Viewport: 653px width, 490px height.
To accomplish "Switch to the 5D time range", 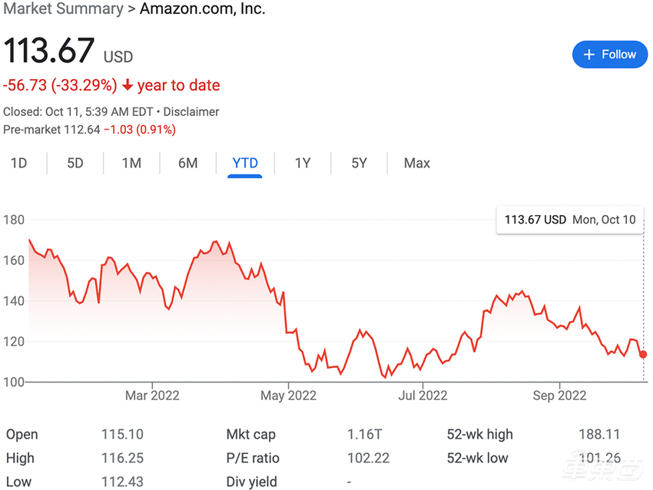I will tap(75, 163).
